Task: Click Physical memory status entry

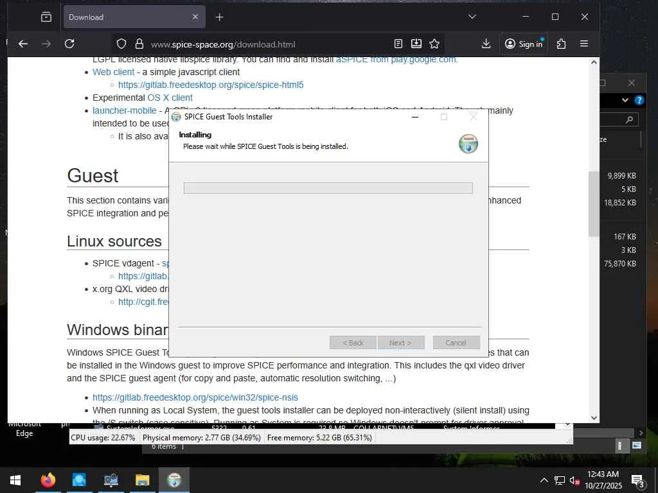Action: [202, 438]
